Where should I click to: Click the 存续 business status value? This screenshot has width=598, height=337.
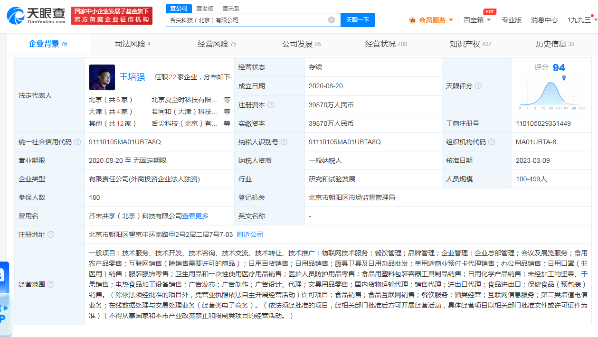[315, 67]
